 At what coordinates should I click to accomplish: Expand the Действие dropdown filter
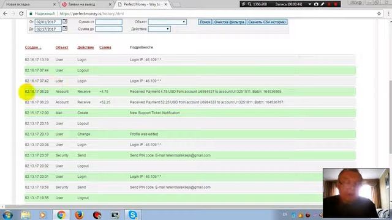pyautogui.click(x=159, y=29)
